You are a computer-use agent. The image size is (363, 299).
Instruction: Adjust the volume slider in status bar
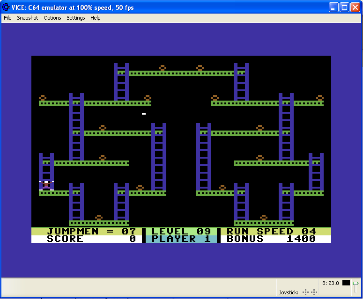click(356, 287)
